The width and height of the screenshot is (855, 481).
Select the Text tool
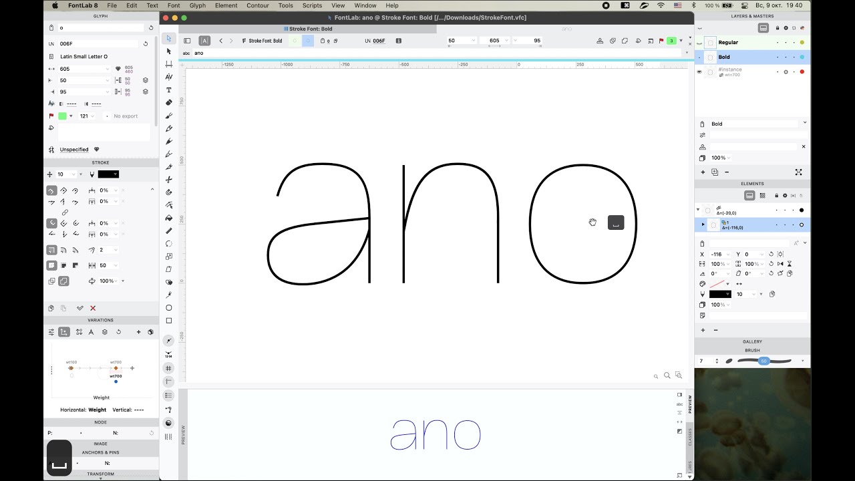click(169, 90)
